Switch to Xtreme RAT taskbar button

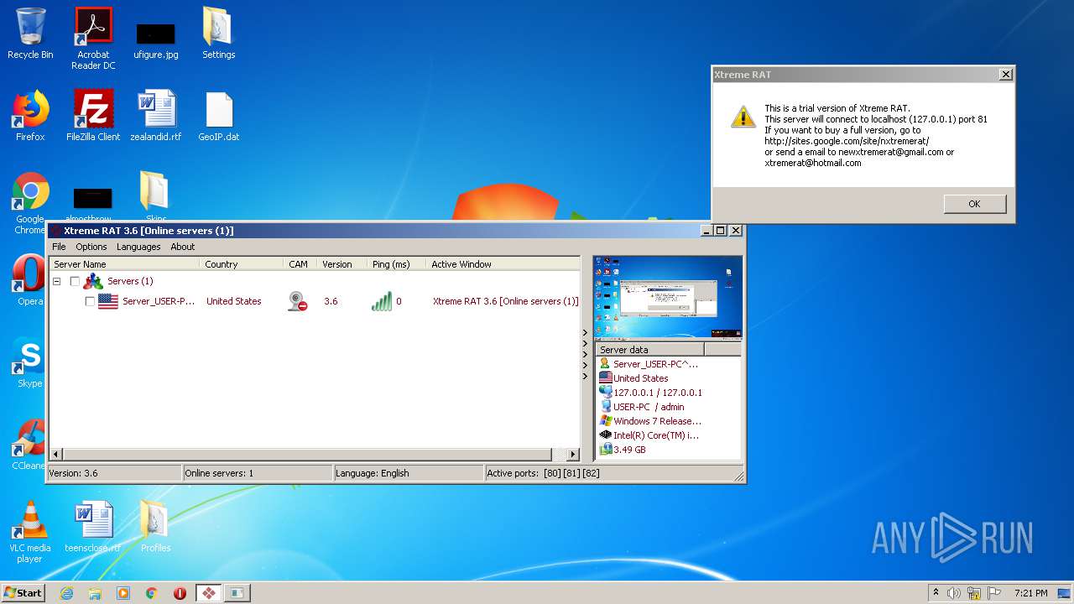click(208, 593)
